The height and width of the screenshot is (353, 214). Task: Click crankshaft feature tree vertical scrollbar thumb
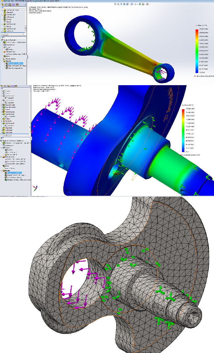tap(30, 127)
